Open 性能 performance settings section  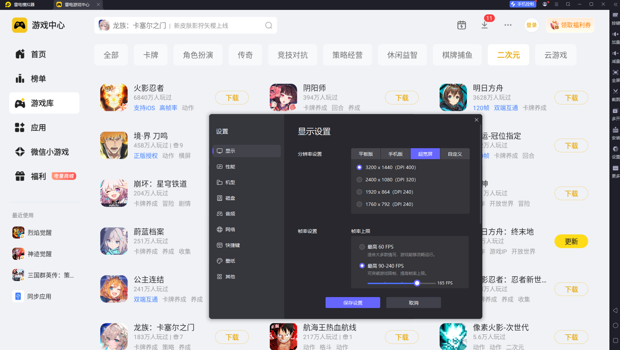[x=247, y=167]
